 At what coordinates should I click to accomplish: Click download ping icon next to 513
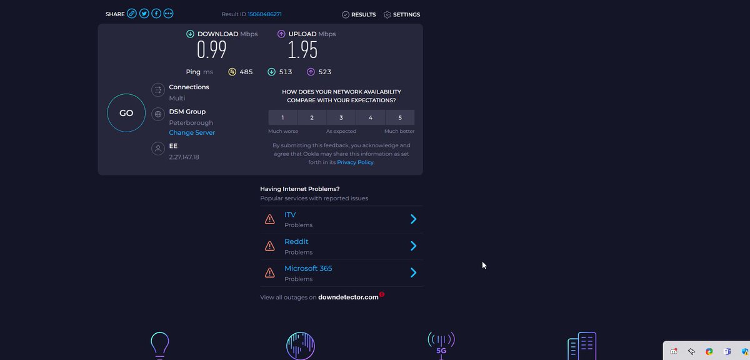click(x=271, y=72)
